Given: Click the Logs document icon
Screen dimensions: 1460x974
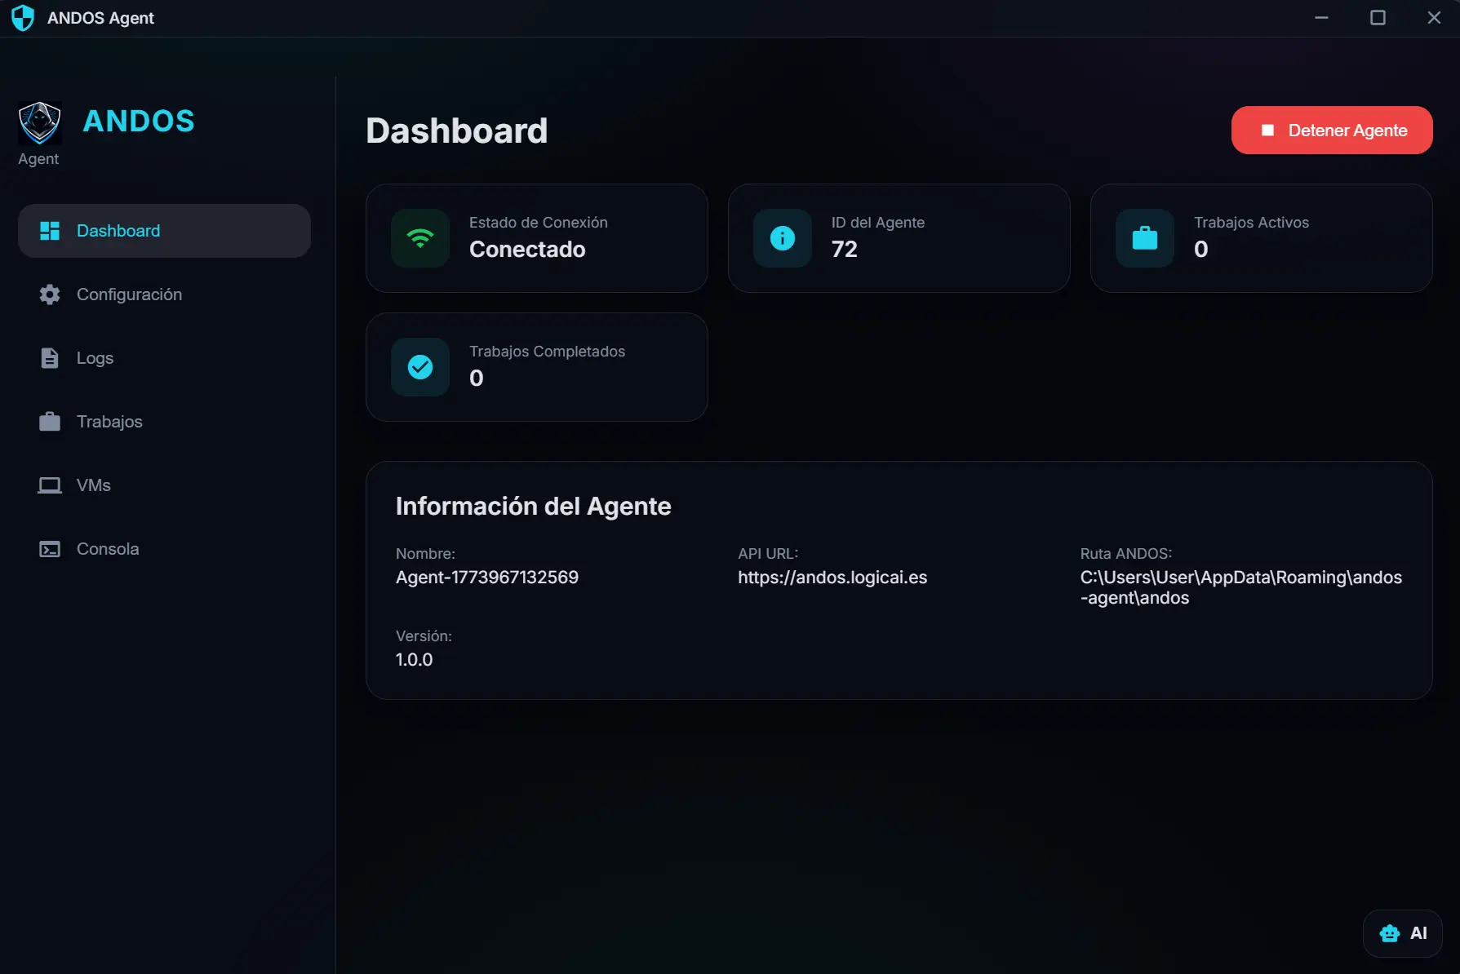Looking at the screenshot, I should 49,357.
